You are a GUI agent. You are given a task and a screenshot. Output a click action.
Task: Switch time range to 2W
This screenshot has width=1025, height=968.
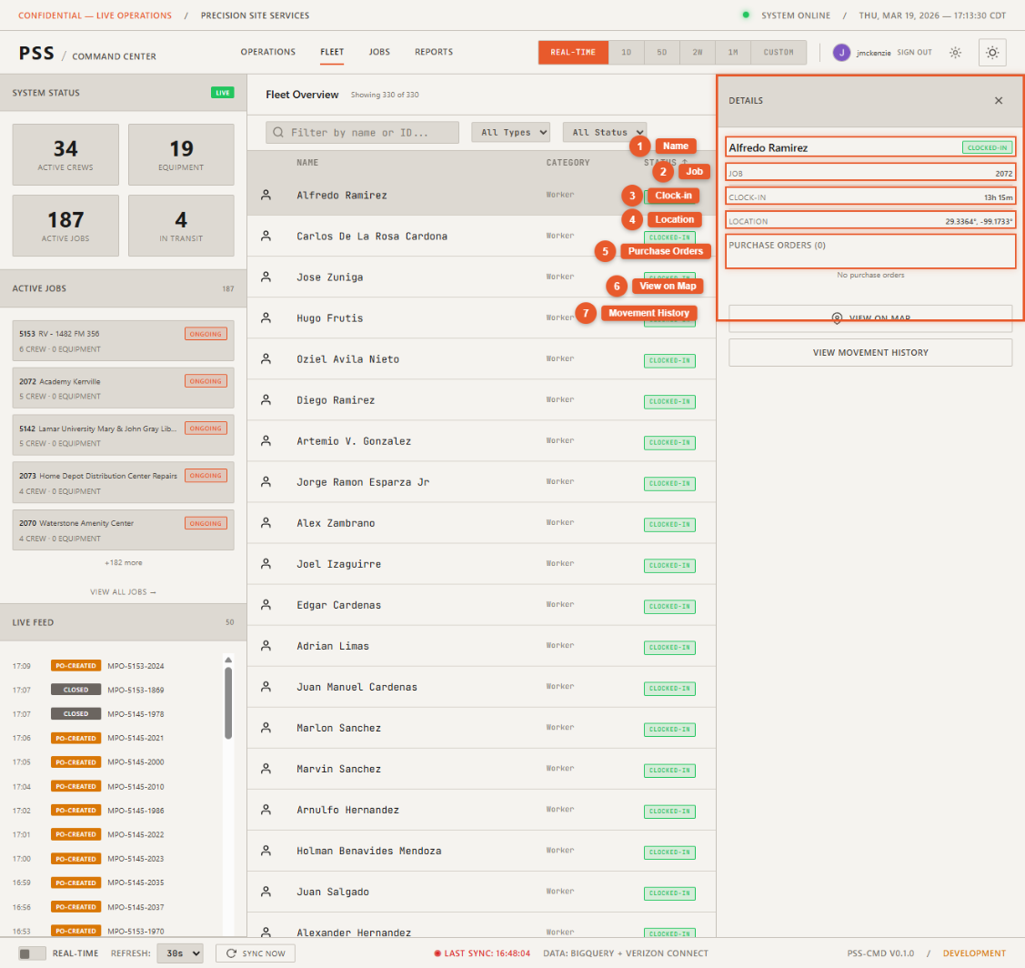coord(698,53)
